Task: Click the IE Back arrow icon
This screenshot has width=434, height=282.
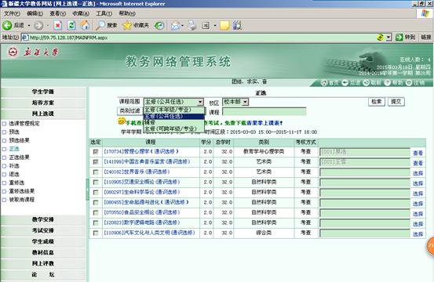Action: (x=7, y=25)
